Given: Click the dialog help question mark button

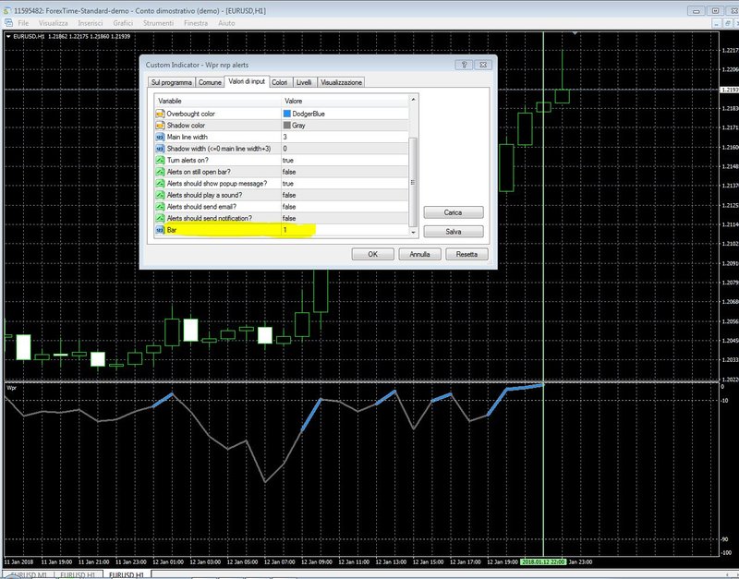Looking at the screenshot, I should coord(465,65).
